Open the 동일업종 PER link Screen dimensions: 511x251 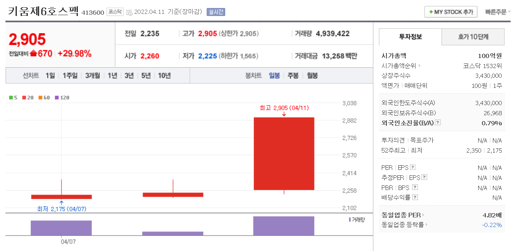pos(402,215)
